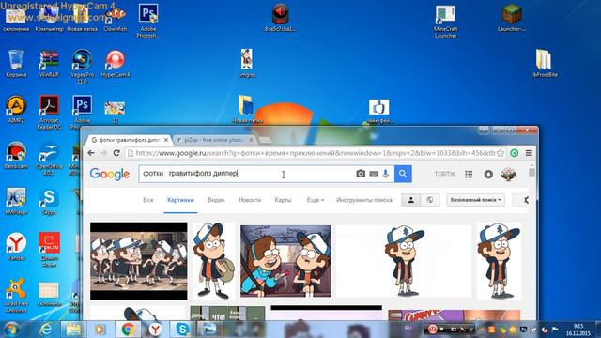Image resolution: width=601 pixels, height=338 pixels.
Task: Open the Windows Start button
Action: pos(12,330)
